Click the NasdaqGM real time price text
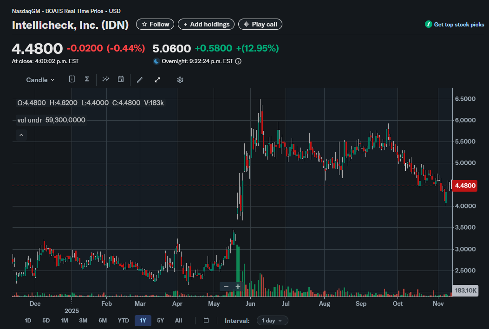This screenshot has height=329, width=489. pos(66,11)
